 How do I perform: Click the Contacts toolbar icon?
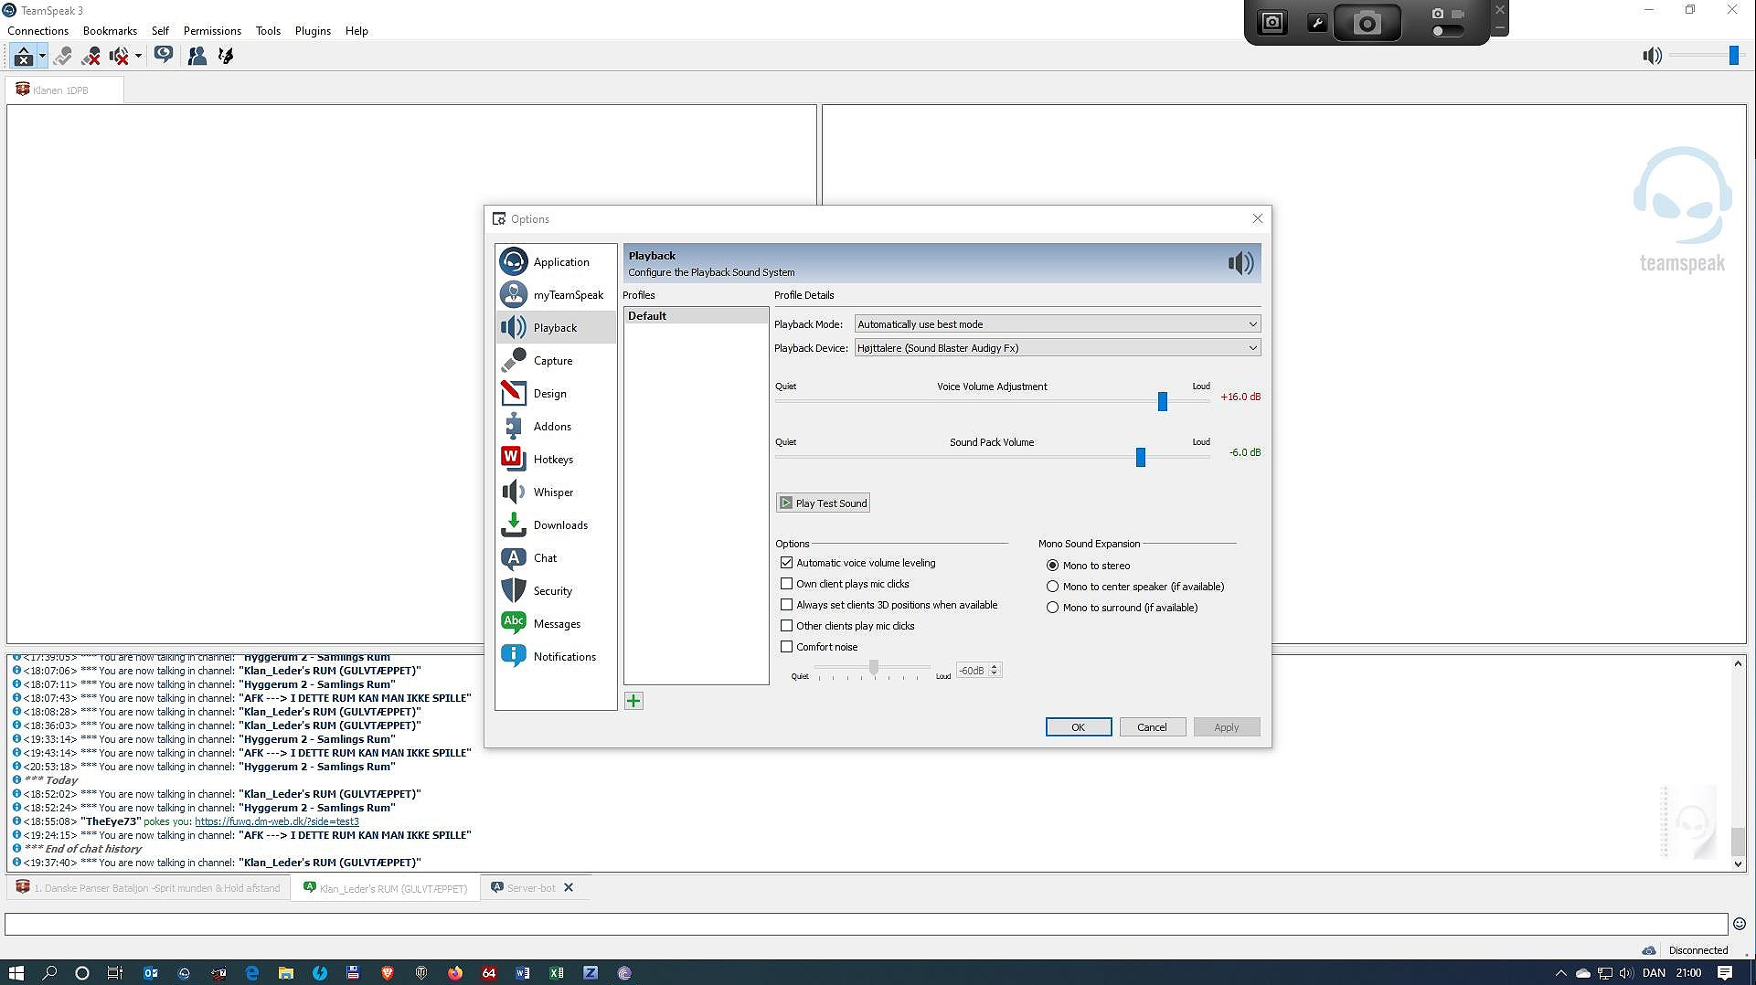[x=197, y=57]
